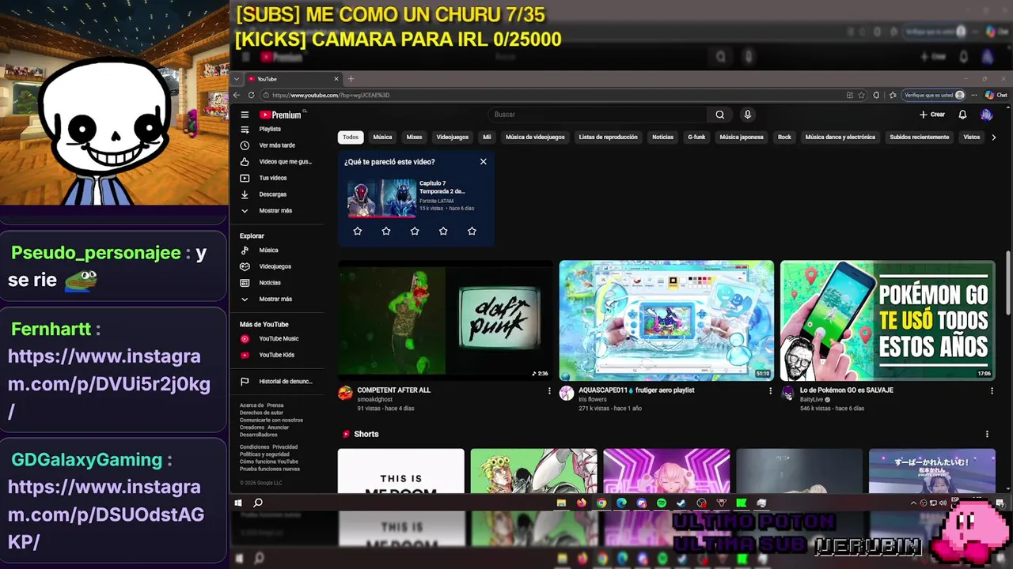This screenshot has height=569, width=1013.
Task: Play the AQUASCAPE011 frutiger aero playlist video
Action: (666, 320)
